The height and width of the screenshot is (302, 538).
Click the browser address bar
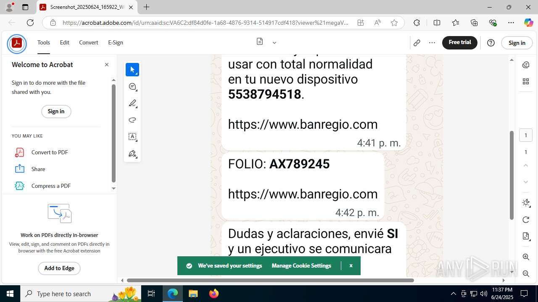pos(206,23)
